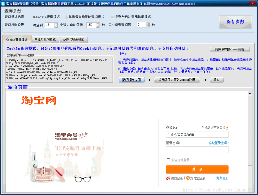The width and height of the screenshot is (258, 195).
Task: Increase the 自动停顿 seconds spinner
Action: point(97,24)
